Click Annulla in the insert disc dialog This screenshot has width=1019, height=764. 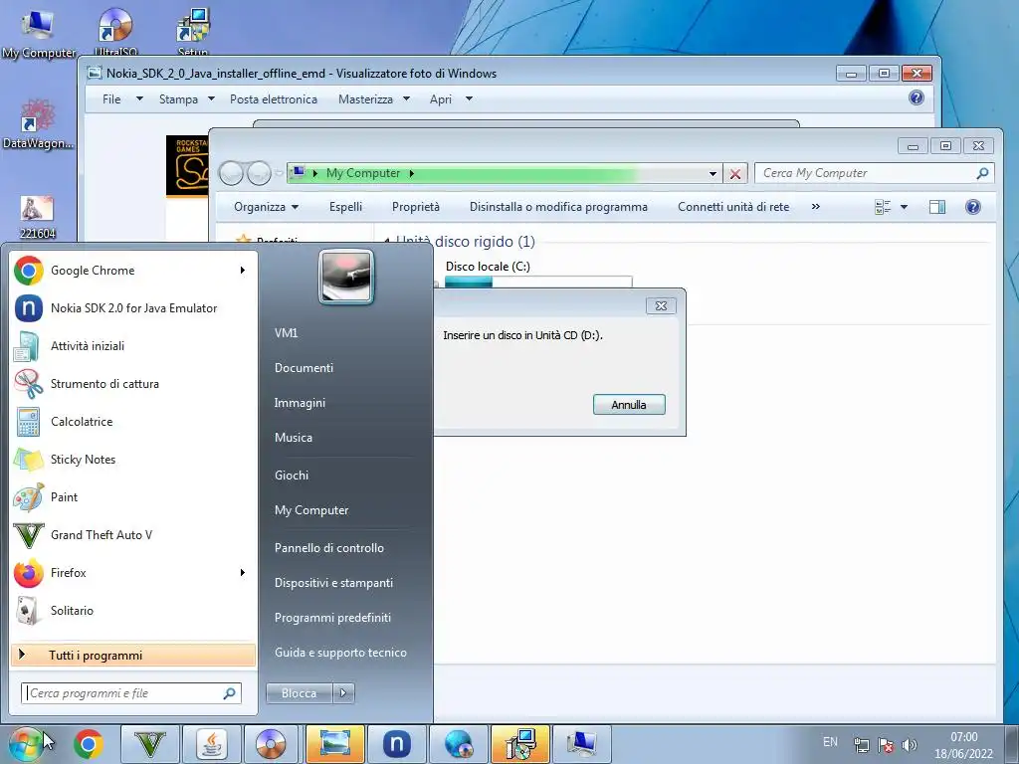point(629,404)
